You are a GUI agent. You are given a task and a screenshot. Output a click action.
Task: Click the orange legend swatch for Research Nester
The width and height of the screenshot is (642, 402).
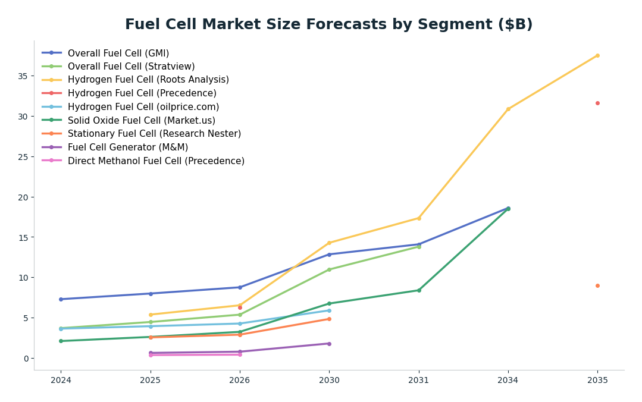point(52,133)
